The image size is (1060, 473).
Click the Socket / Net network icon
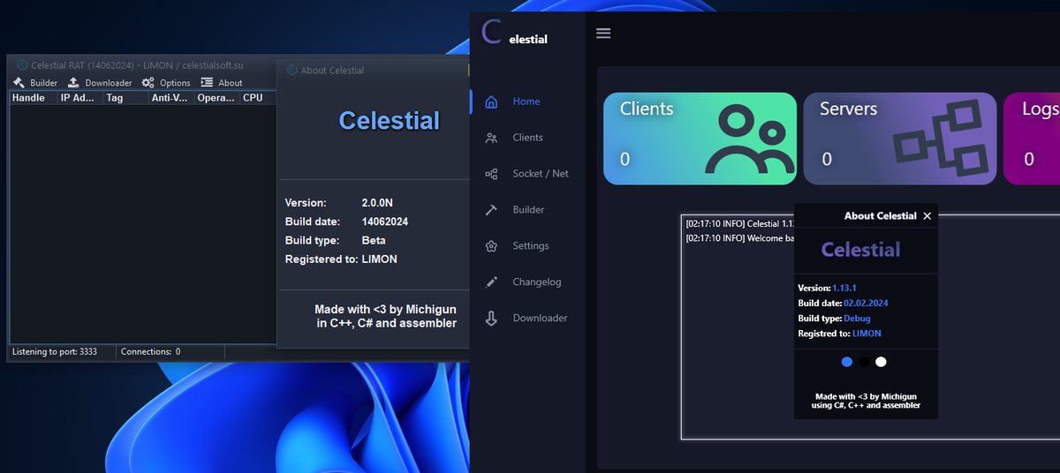[x=492, y=174]
